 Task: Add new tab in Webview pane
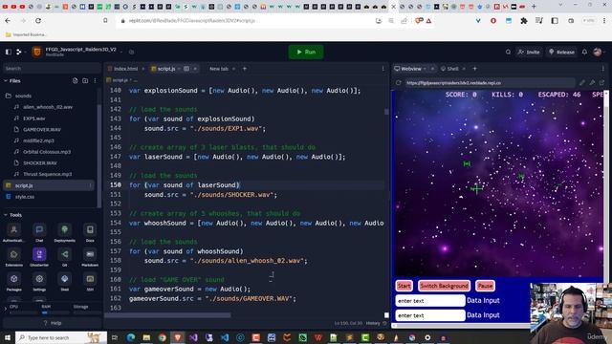click(x=475, y=69)
